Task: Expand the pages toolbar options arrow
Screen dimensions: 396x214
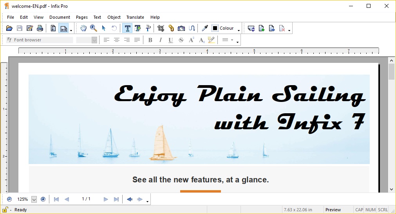Action: pos(289,31)
